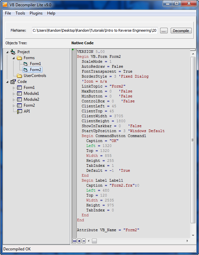199x255 pixels.
Task: Click the VB Decompiler title bar app icon
Action: 5,5
